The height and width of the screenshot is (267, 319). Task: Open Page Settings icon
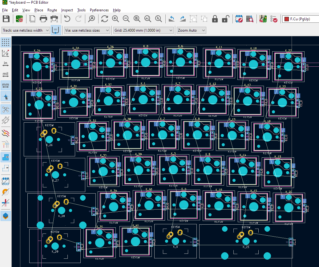click(x=32, y=19)
